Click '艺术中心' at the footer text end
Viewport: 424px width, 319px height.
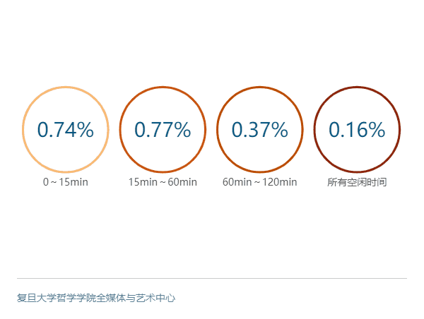coord(155,298)
